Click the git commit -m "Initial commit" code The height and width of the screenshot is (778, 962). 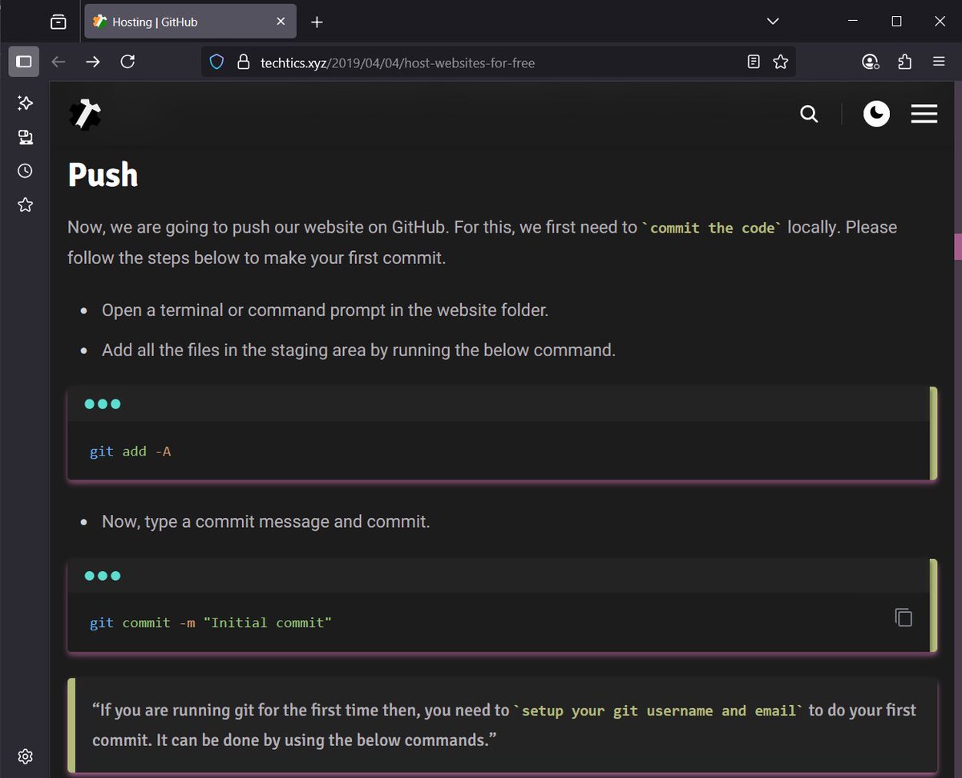click(211, 623)
